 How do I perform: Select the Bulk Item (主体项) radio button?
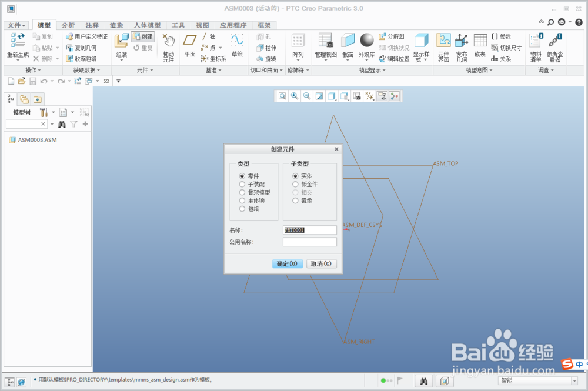pos(242,200)
